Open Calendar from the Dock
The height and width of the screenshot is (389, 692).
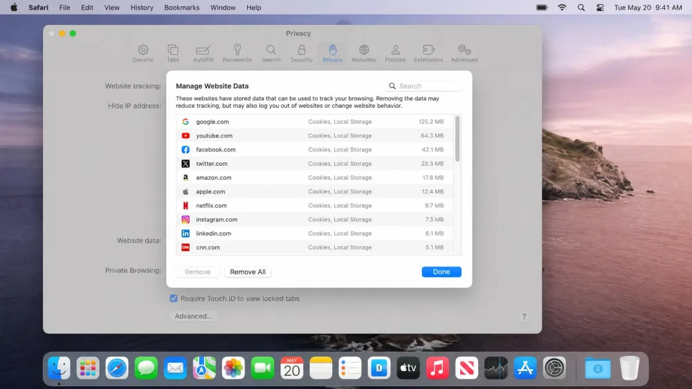coord(292,368)
